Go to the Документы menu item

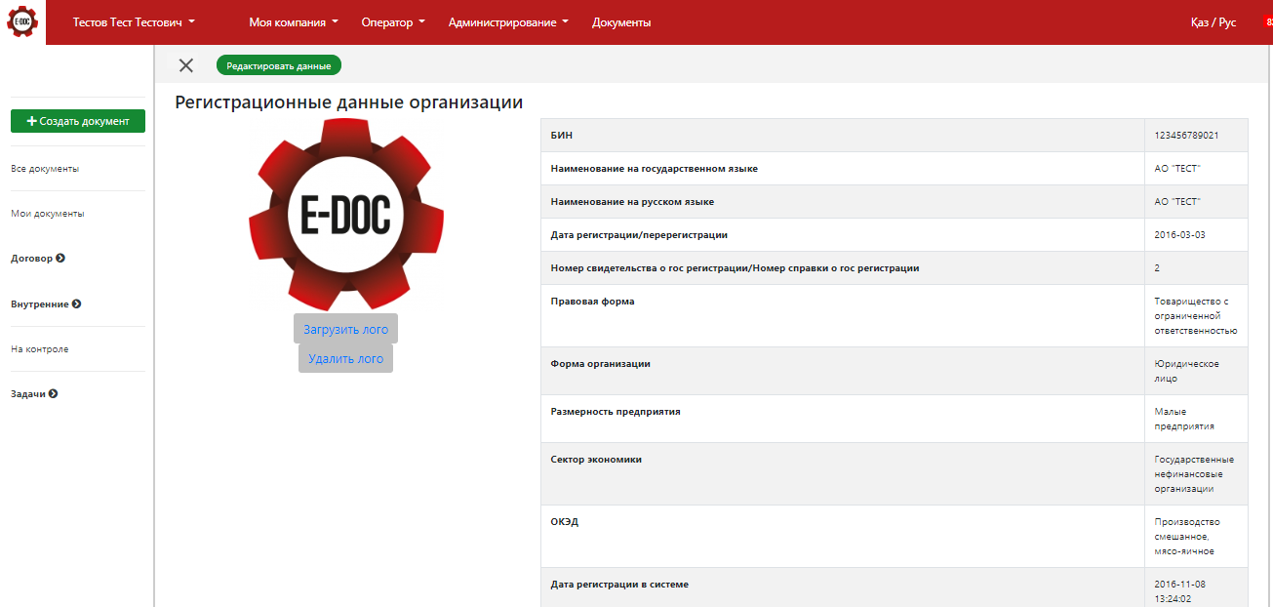tap(621, 22)
